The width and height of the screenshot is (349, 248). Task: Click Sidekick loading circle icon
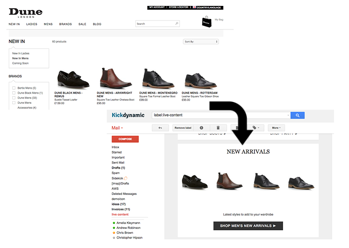pos(125,178)
